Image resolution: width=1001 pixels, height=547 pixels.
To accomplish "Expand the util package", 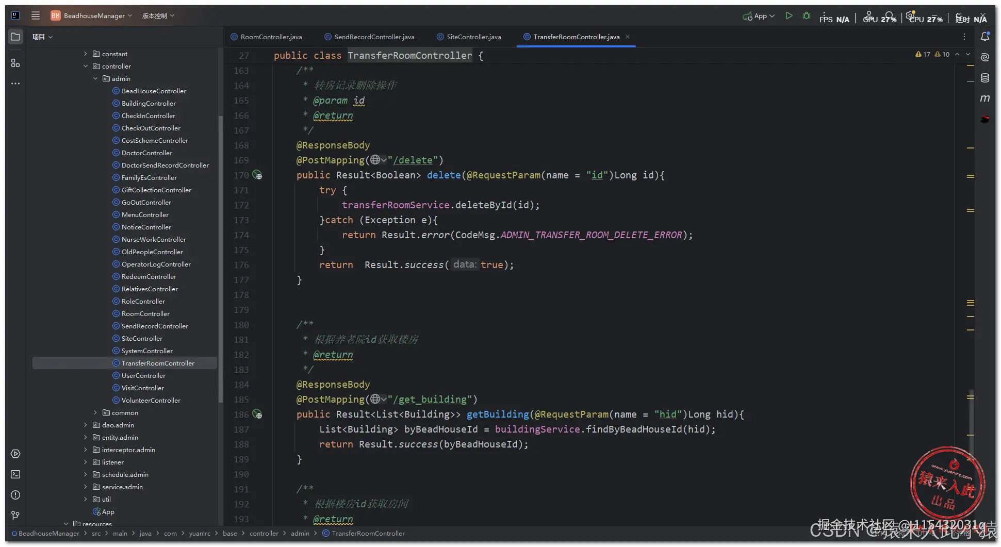I will (x=86, y=499).
